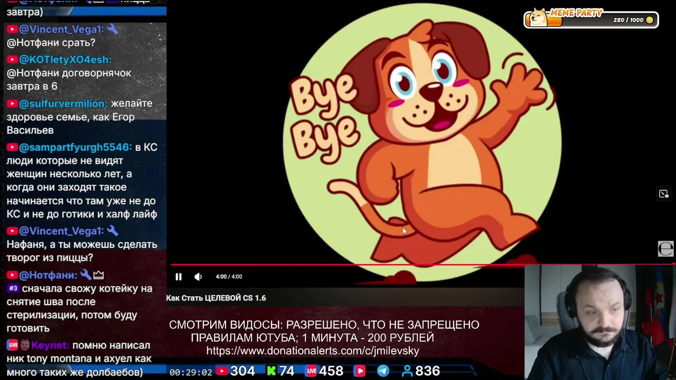676x380 pixels.
Task: Click the live viewer count 458
Action: pos(332,371)
